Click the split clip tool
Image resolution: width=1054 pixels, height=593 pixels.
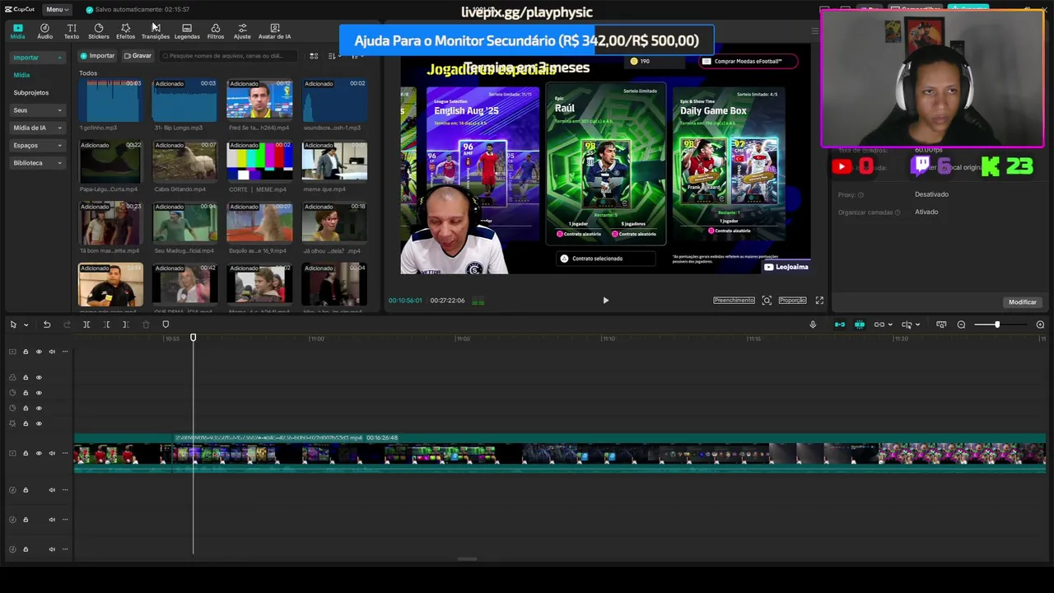86,325
